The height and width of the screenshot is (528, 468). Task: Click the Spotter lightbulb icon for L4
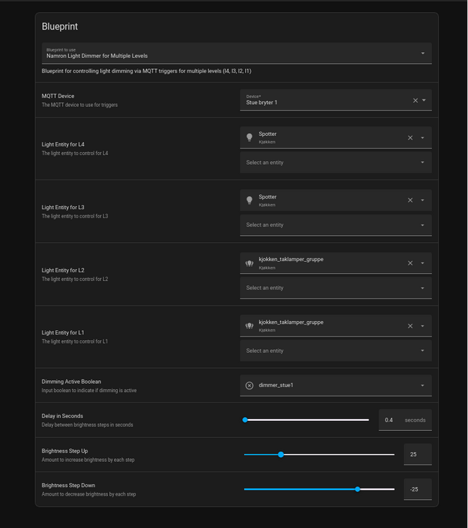click(250, 138)
